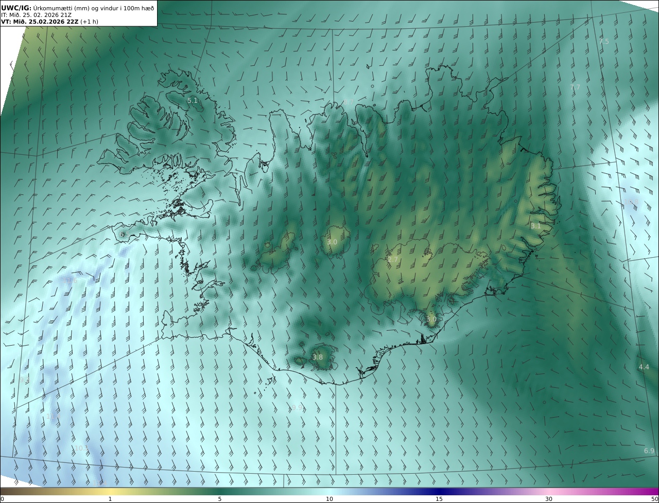
Task: Click the 7.5 value label
Action: 604,41
